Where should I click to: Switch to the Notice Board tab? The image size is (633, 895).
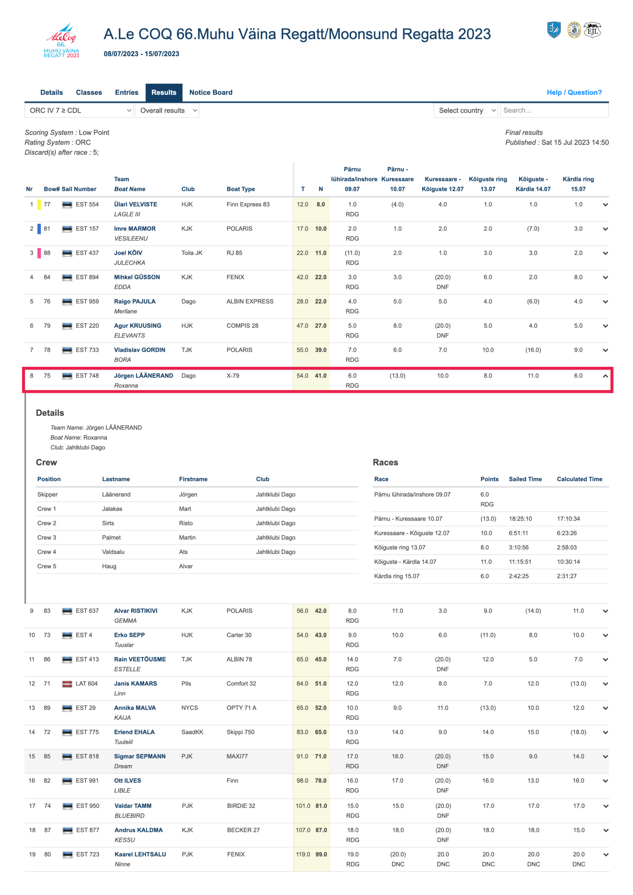[211, 92]
